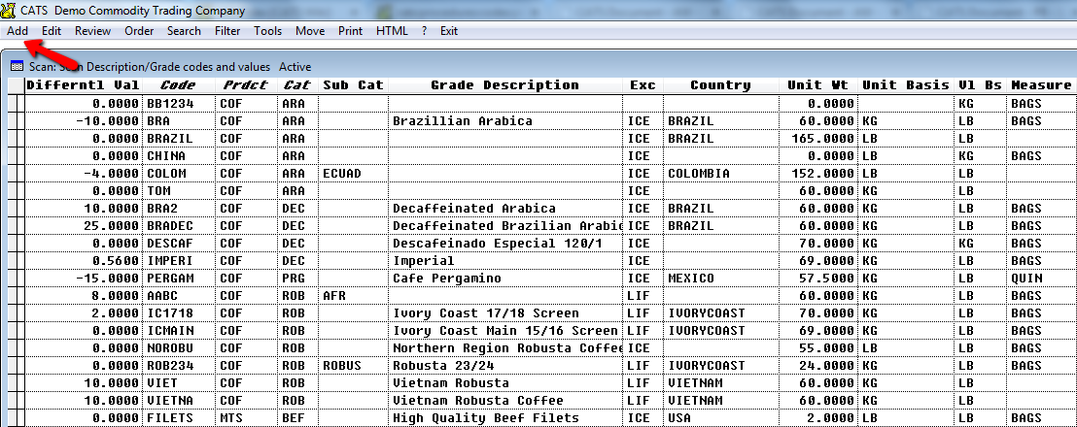
Task: Click Descafeinado Especial 120/1 description
Action: tap(498, 244)
